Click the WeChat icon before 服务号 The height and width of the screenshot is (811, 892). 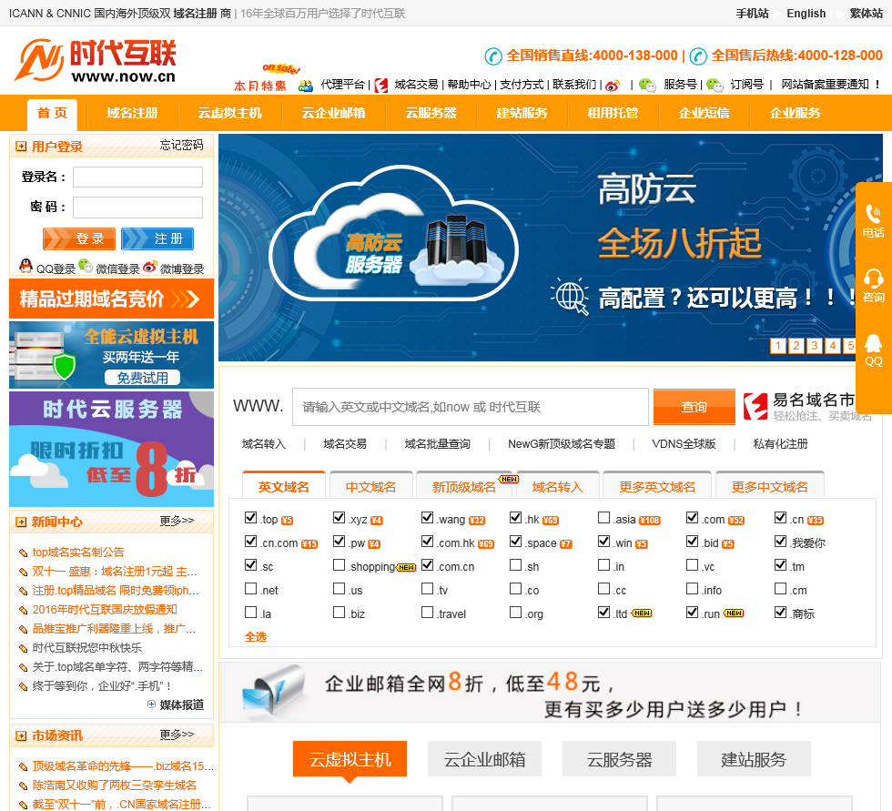pos(647,86)
